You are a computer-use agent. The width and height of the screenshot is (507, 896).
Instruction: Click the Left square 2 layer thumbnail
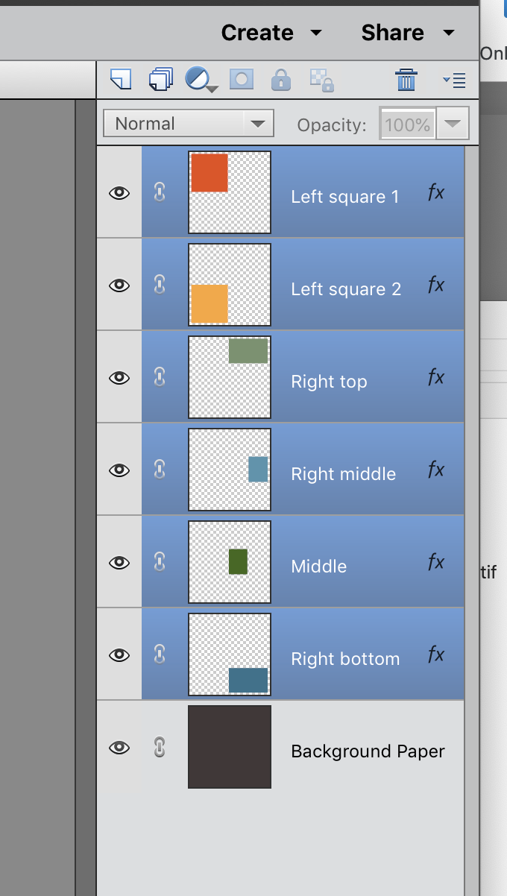pos(230,285)
